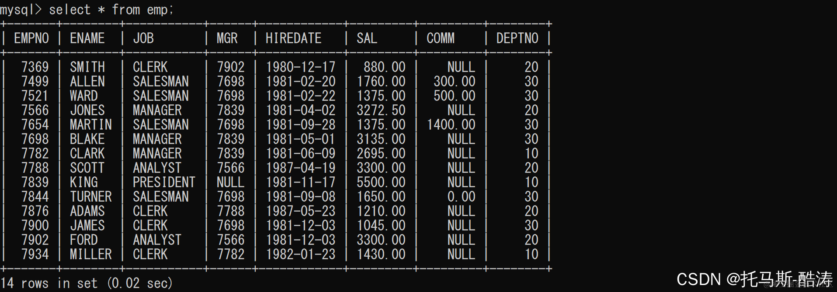Viewport: 837px width, 292px height.
Task: Click the '14 rows in set' status line
Action: click(87, 283)
